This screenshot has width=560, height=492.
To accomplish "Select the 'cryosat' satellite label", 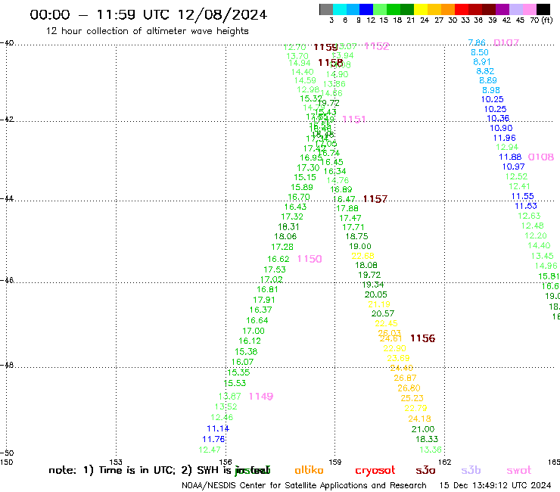I will pyautogui.click(x=375, y=470).
